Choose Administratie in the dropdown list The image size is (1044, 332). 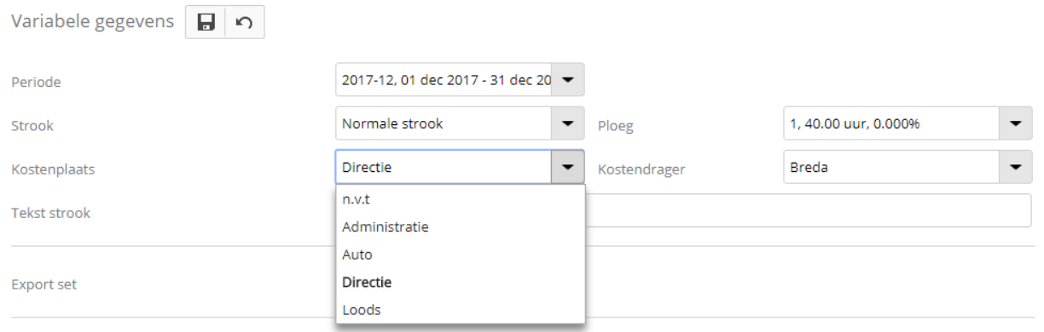click(461, 226)
